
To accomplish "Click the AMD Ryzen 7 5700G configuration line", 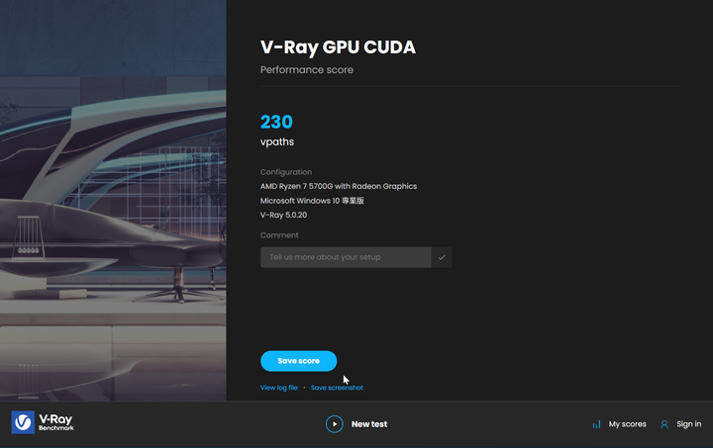I will 339,186.
